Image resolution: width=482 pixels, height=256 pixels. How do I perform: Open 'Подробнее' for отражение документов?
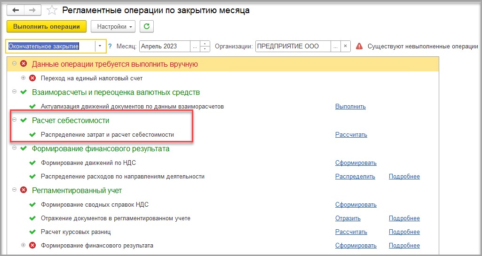(x=404, y=218)
